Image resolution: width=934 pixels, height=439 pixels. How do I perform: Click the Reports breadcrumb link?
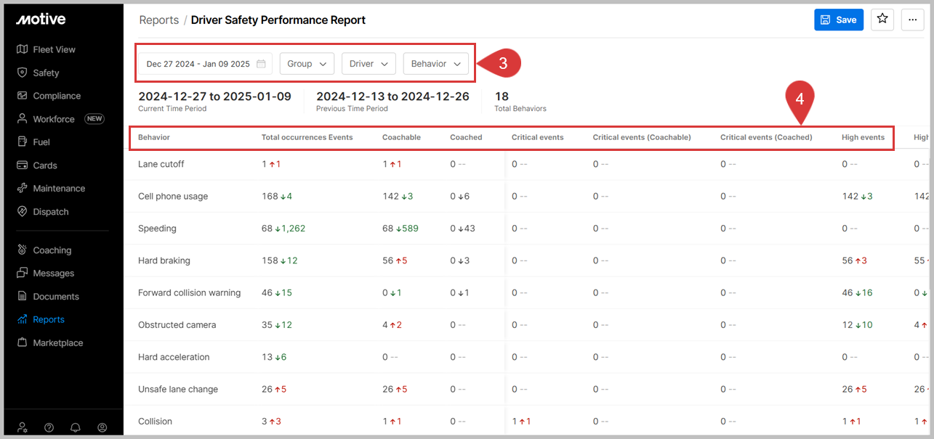point(158,20)
